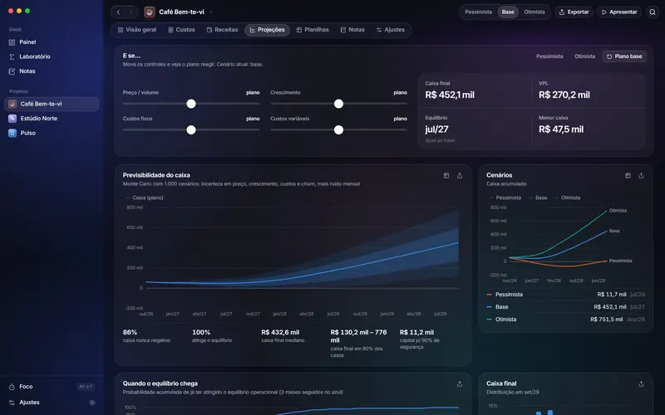Toggle theme with sun icon in sidebar
665x415 pixels.
click(92, 403)
